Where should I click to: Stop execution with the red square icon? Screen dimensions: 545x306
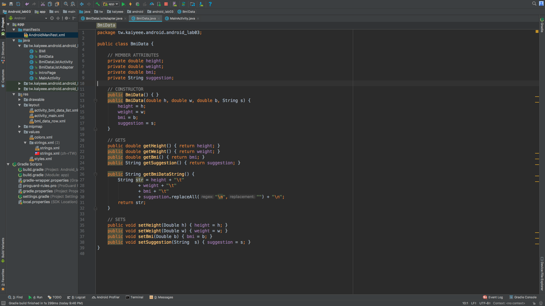[x=166, y=4]
